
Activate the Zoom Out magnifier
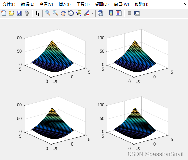[55, 13]
